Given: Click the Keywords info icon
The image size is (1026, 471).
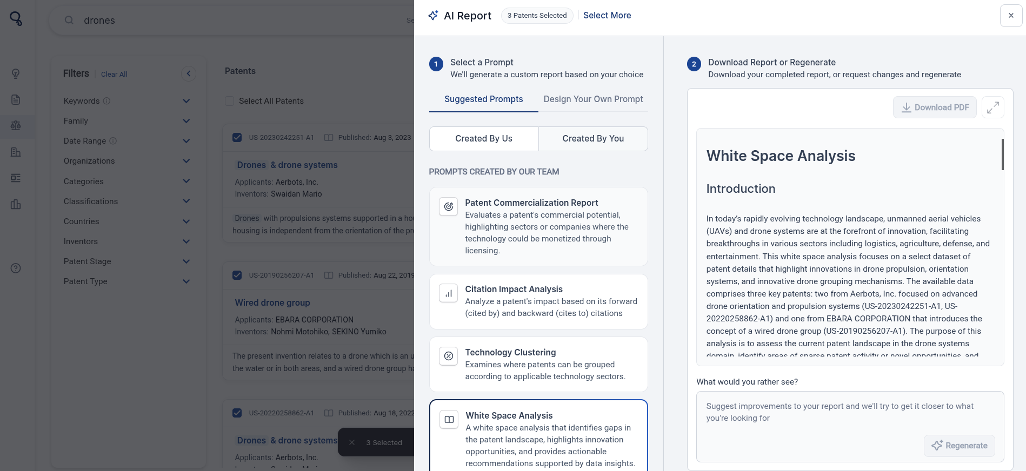Looking at the screenshot, I should [x=107, y=101].
